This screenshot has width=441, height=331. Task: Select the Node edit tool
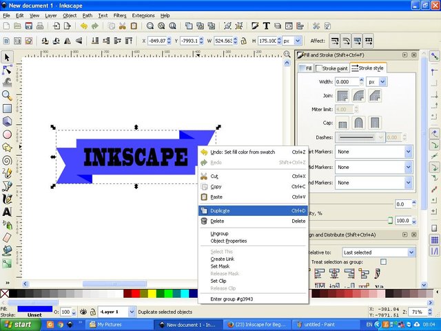[7, 70]
